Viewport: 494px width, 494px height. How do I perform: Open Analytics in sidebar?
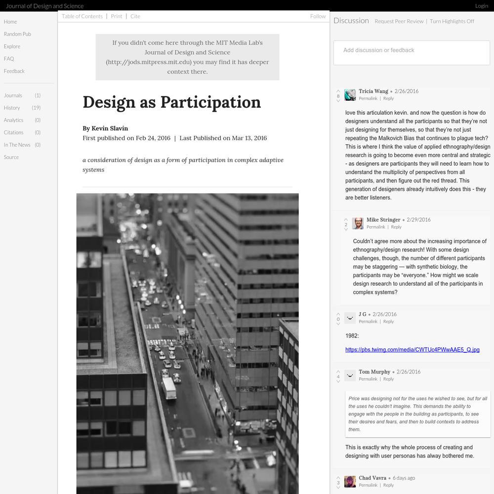click(x=22, y=120)
